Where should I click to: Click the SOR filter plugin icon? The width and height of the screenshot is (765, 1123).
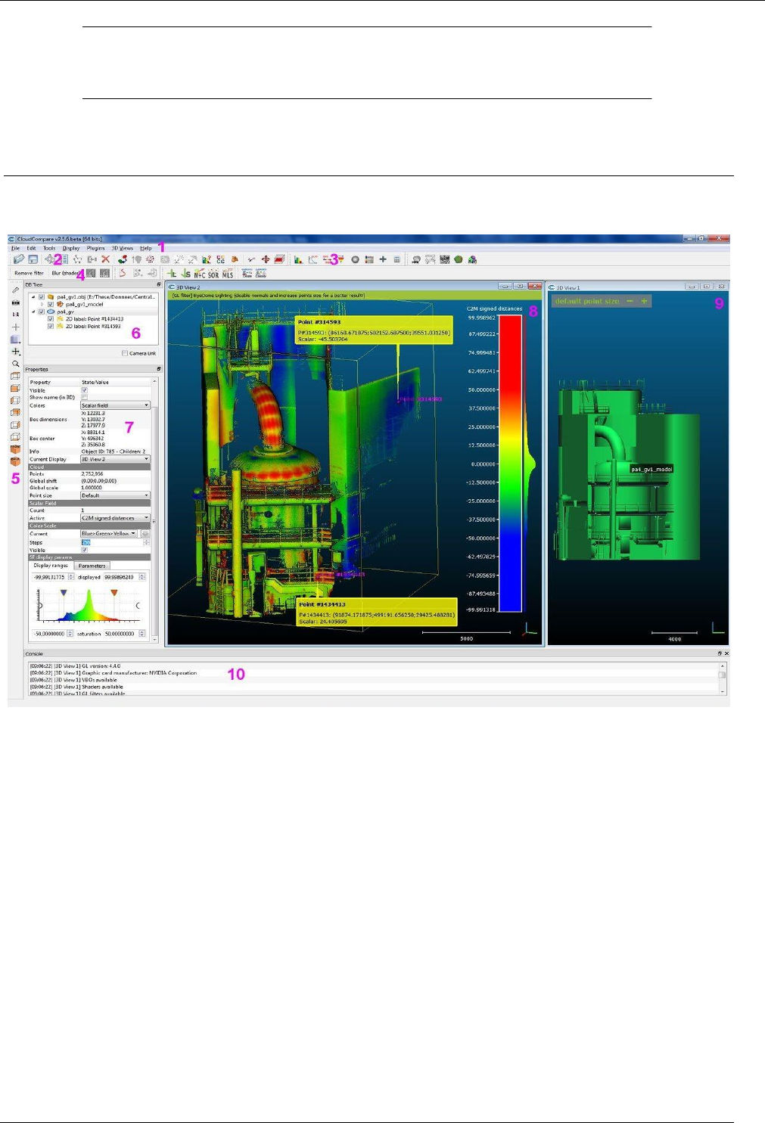click(x=213, y=274)
